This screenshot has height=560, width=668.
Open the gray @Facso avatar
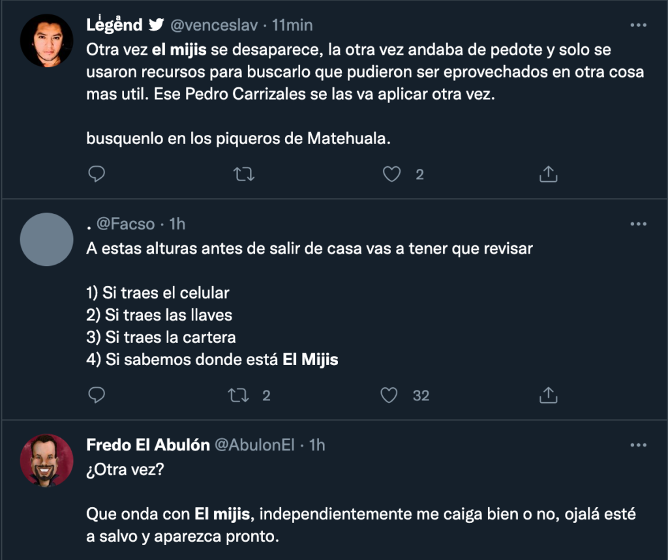click(x=46, y=239)
